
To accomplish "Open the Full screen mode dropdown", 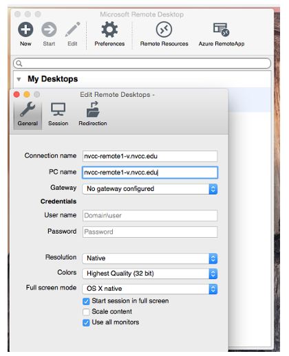I will pyautogui.click(x=150, y=289).
